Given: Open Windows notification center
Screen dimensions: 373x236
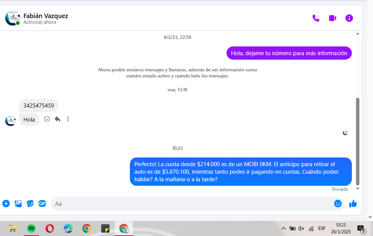Looking at the screenshot, I should tap(361, 228).
